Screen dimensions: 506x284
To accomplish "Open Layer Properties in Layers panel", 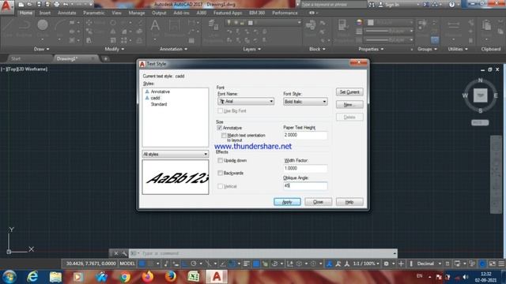I will tap(213, 31).
